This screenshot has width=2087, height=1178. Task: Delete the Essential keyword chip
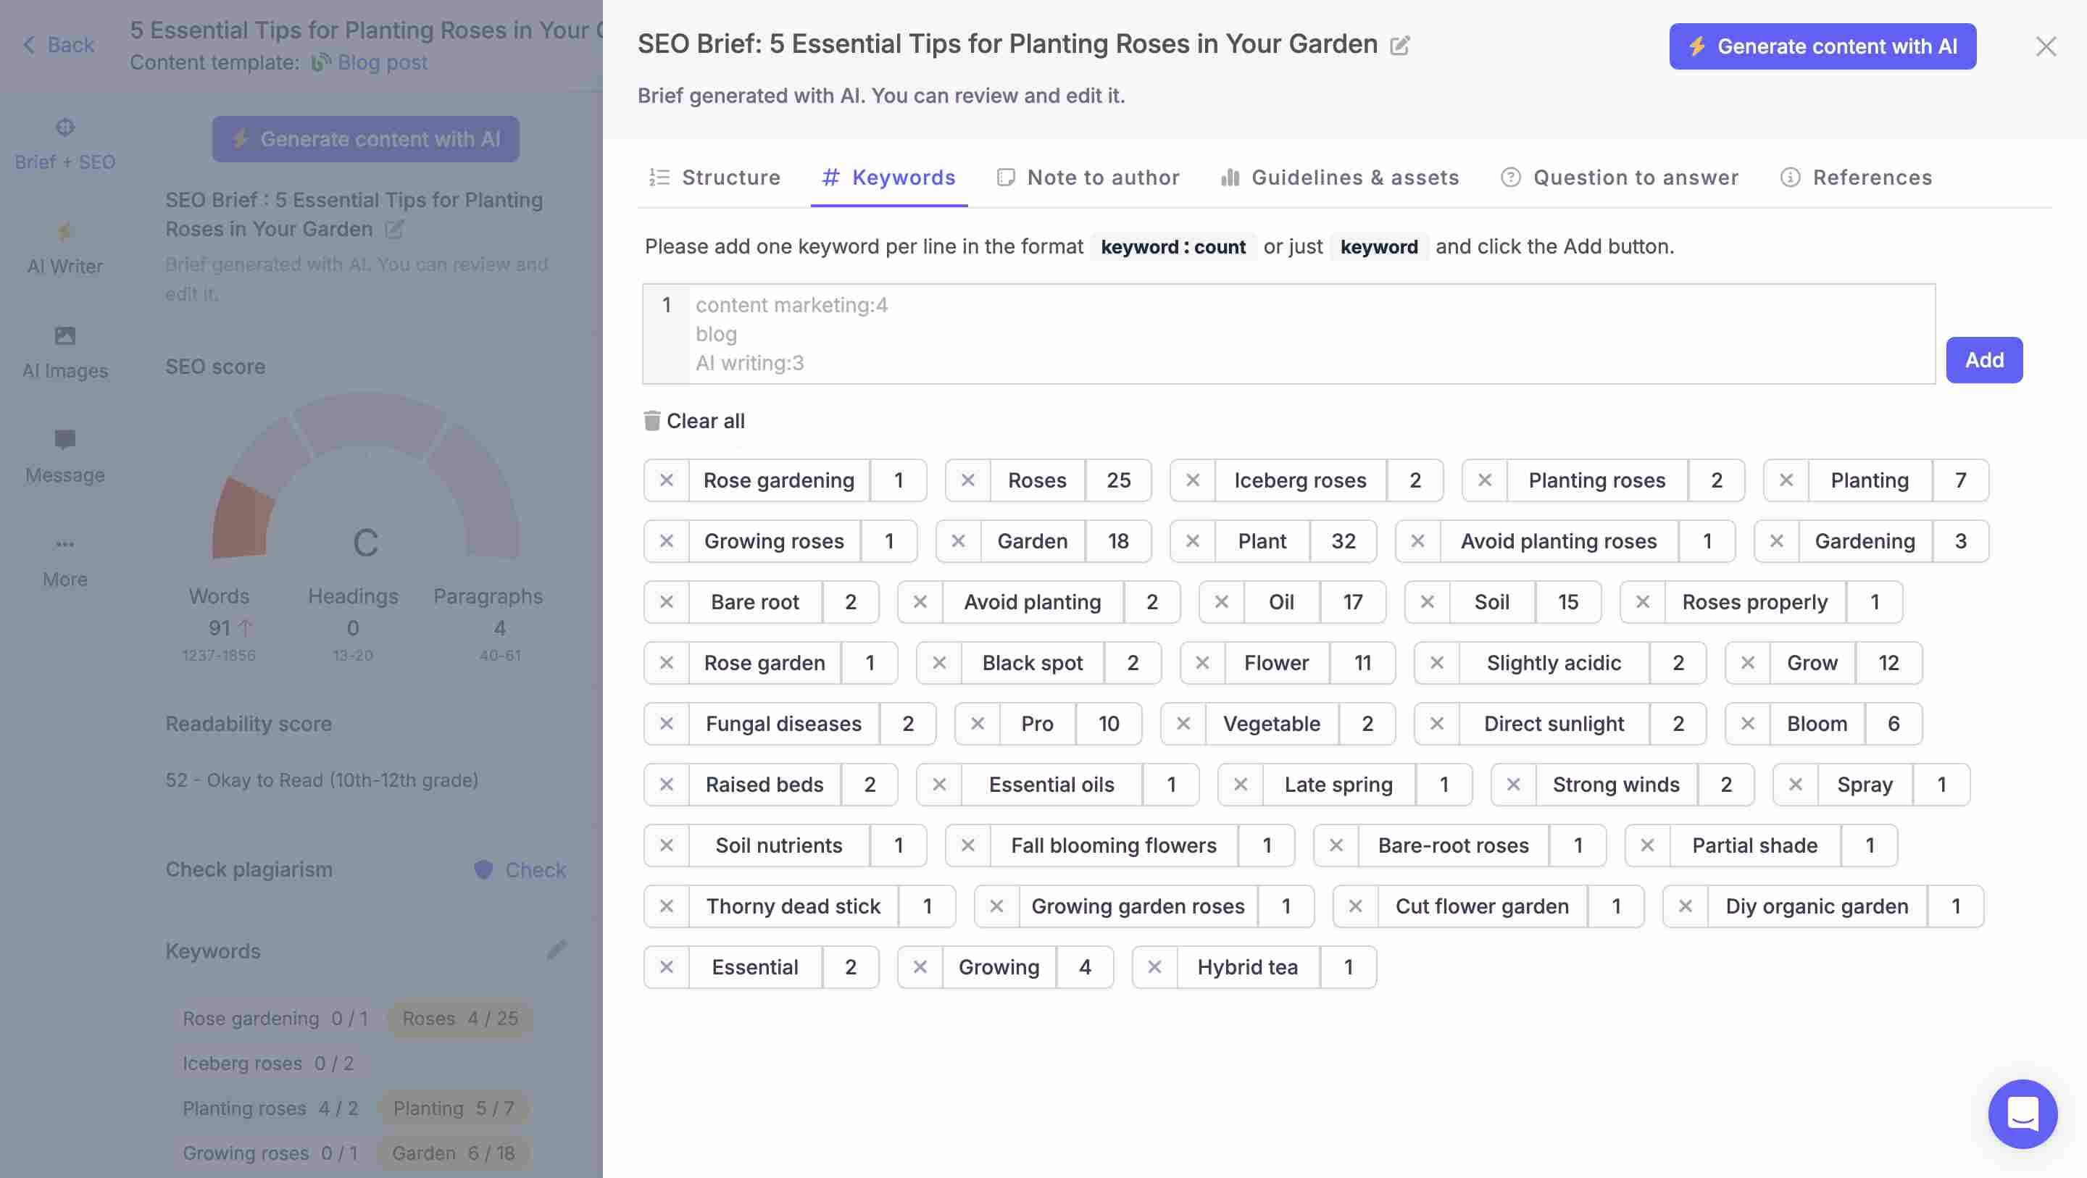click(666, 966)
